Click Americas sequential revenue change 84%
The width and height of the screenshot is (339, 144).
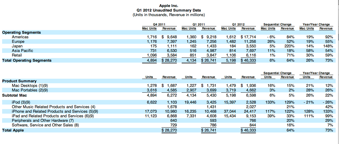[290, 37]
